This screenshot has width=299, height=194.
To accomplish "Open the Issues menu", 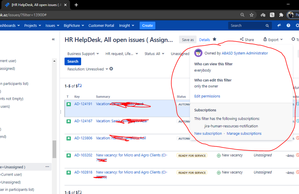I will tap(52, 25).
